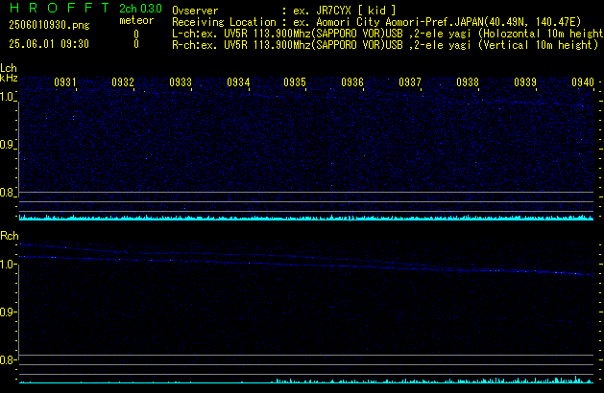Click the Rch 1.0 kHz axis label

[7, 265]
